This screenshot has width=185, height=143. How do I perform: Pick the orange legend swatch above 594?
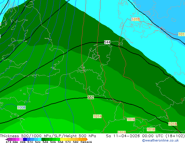(84, 139)
